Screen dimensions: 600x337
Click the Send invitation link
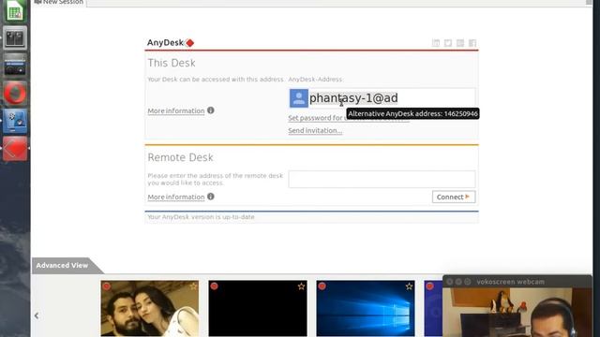coord(315,131)
